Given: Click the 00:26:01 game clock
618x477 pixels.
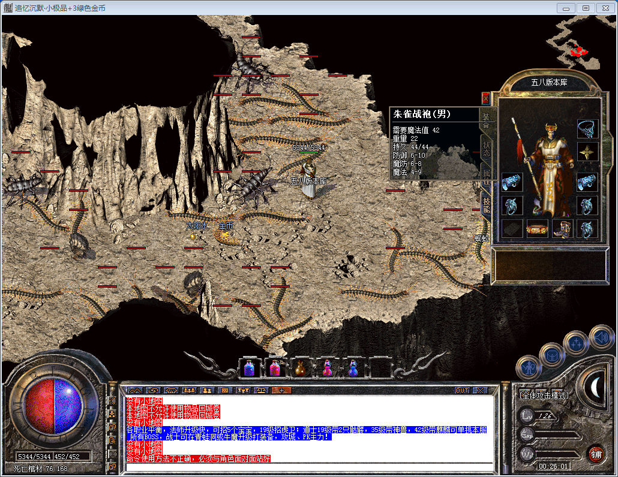Looking at the screenshot, I should (x=553, y=466).
